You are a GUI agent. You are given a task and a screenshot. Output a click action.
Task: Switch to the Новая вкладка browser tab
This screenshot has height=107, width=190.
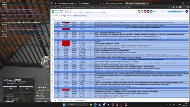click(x=90, y=3)
